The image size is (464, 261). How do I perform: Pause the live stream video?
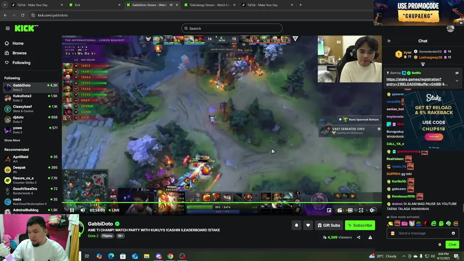click(72, 210)
